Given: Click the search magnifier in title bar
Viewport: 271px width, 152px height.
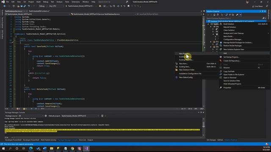Looking at the screenshot, I should coord(127,2).
